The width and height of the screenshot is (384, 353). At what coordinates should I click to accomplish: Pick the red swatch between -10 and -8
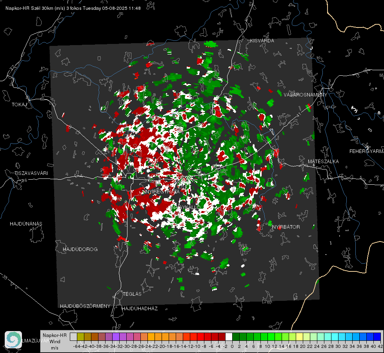pos(200,337)
